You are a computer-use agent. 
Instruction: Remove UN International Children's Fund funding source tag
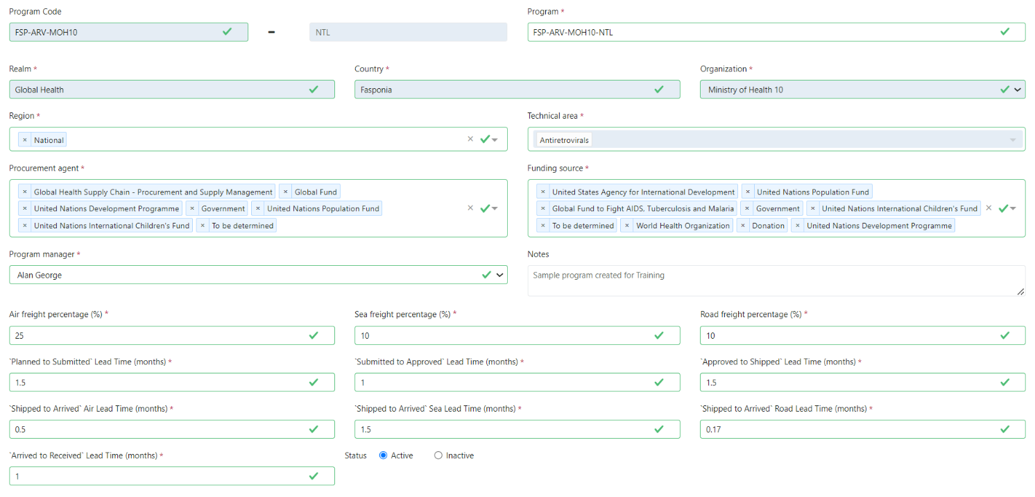(813, 209)
